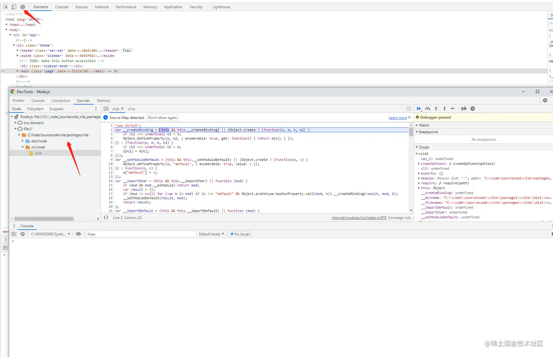This screenshot has height=357, width=553.
Task: Open internal/modules/cjs/loader.js:979 link
Action: pyautogui.click(x=359, y=218)
